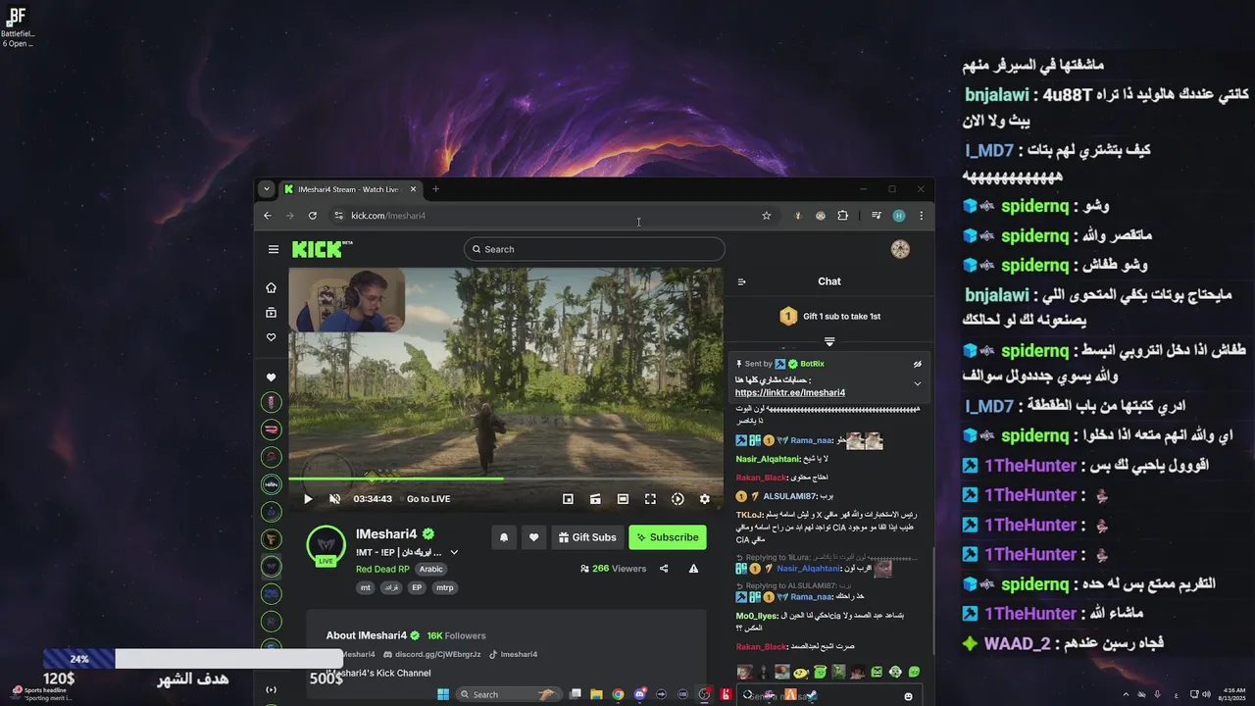
Task: Unmute the stream's volume
Action: (334, 499)
